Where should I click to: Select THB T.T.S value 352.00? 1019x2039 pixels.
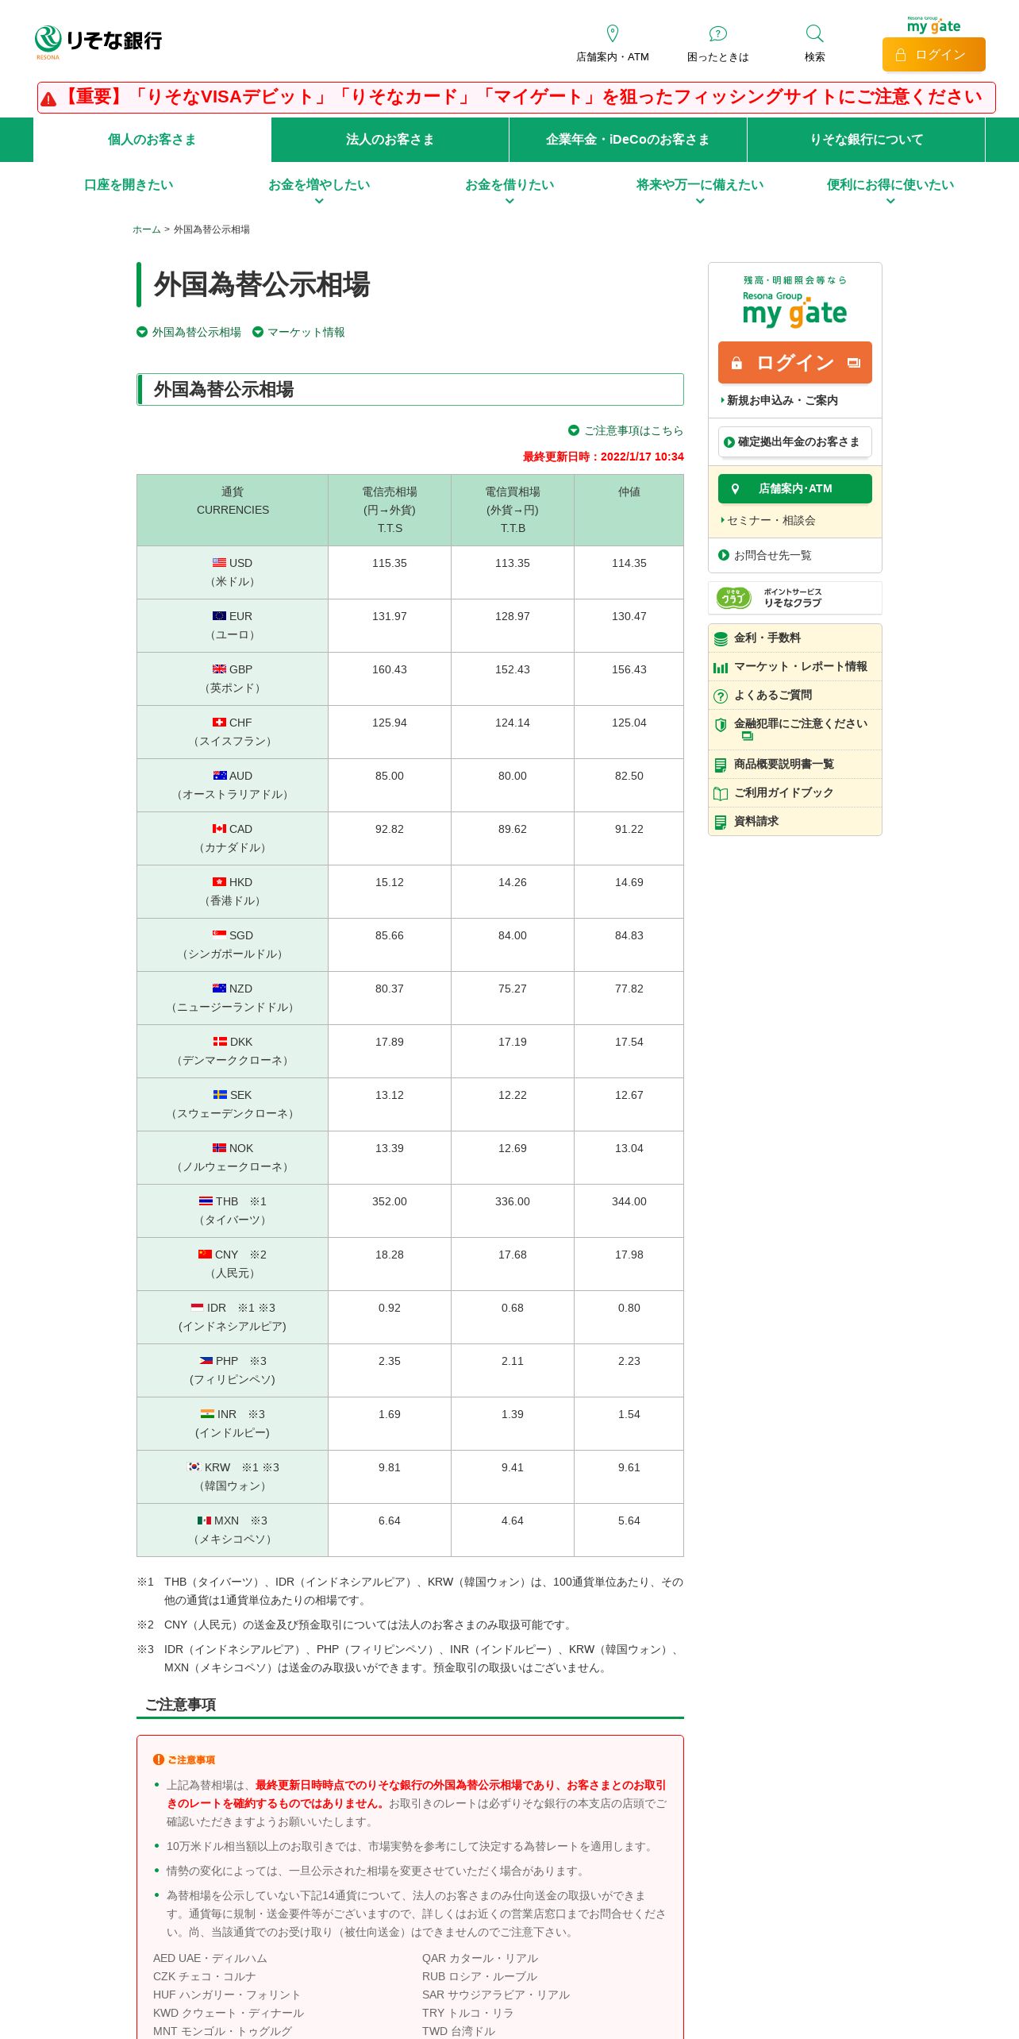coord(390,1201)
